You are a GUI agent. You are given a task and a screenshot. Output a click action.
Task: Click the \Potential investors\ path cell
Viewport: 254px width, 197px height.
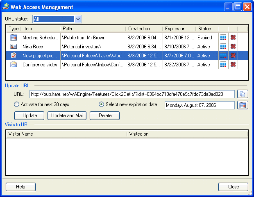click(93, 47)
